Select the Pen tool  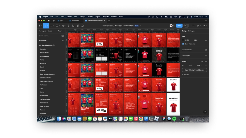click(x=63, y=26)
